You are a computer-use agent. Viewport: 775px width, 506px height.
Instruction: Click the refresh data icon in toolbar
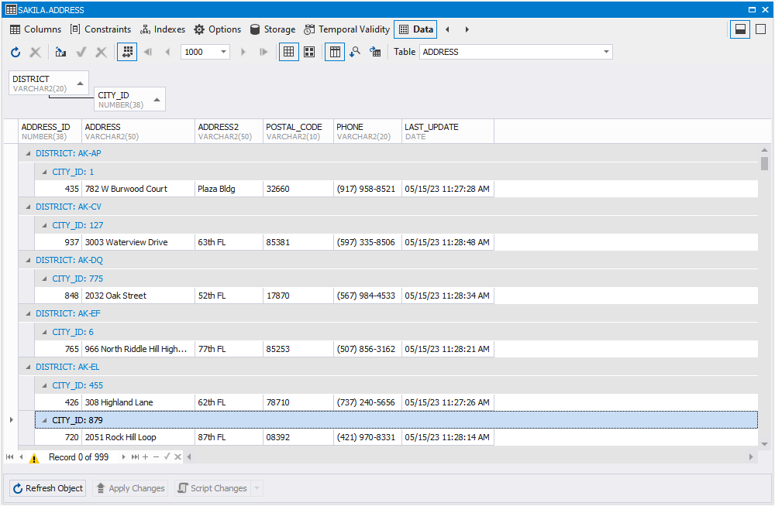[15, 52]
